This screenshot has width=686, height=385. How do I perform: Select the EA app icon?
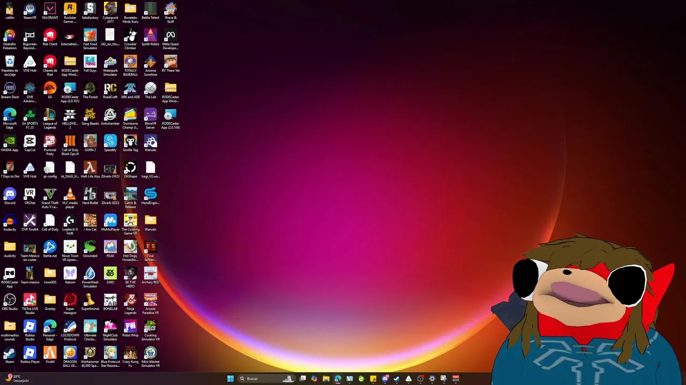tap(50, 90)
